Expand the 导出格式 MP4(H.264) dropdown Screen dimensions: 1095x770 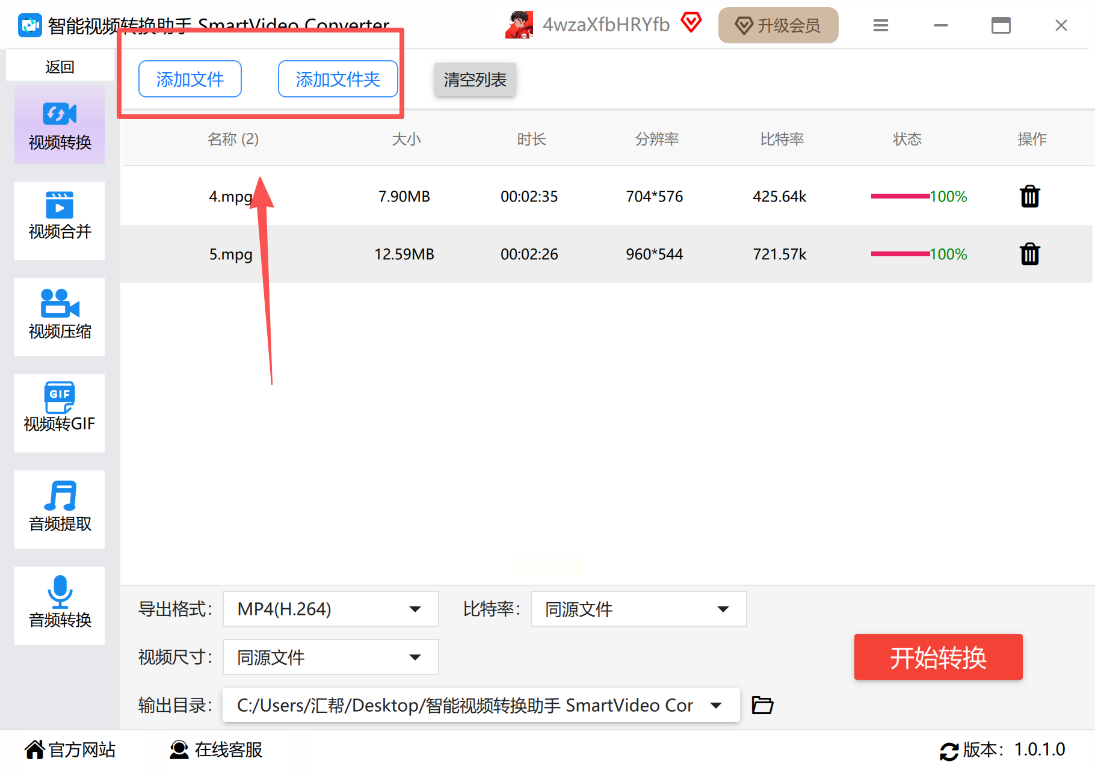pyautogui.click(x=330, y=609)
